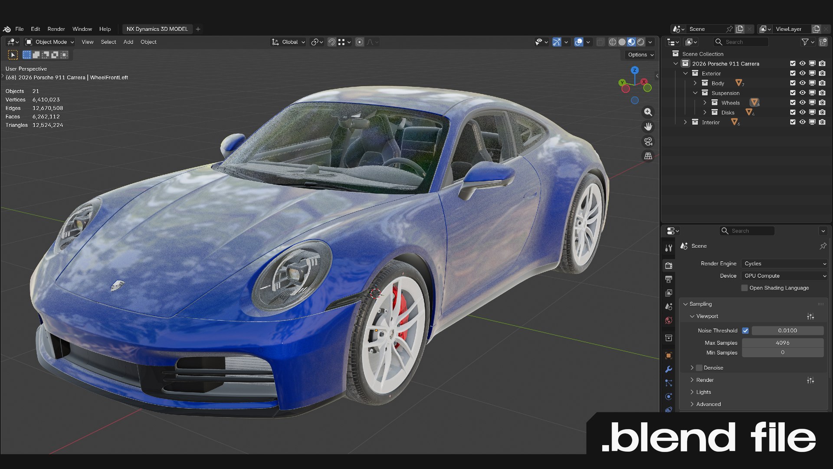Switch perspective/orthographic grid icon
The height and width of the screenshot is (469, 833).
tap(648, 156)
